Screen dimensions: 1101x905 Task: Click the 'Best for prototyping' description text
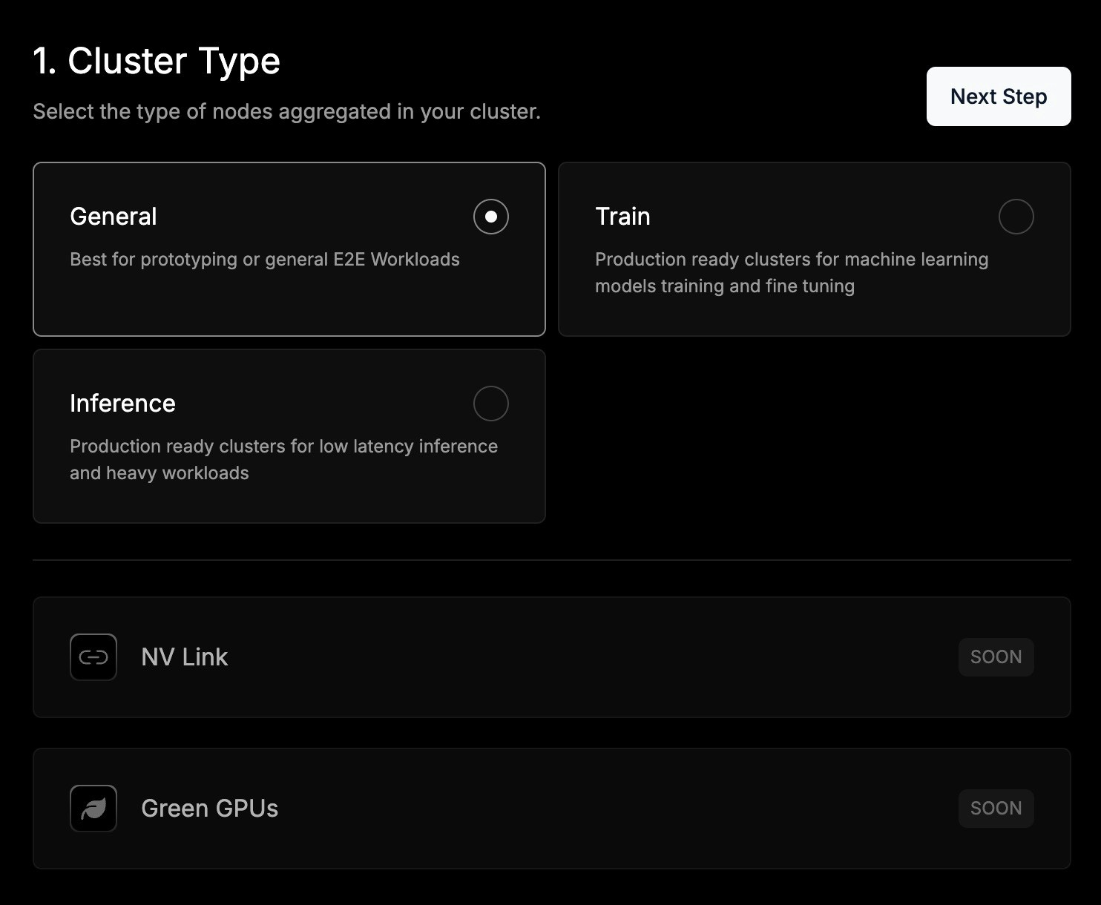[265, 260]
